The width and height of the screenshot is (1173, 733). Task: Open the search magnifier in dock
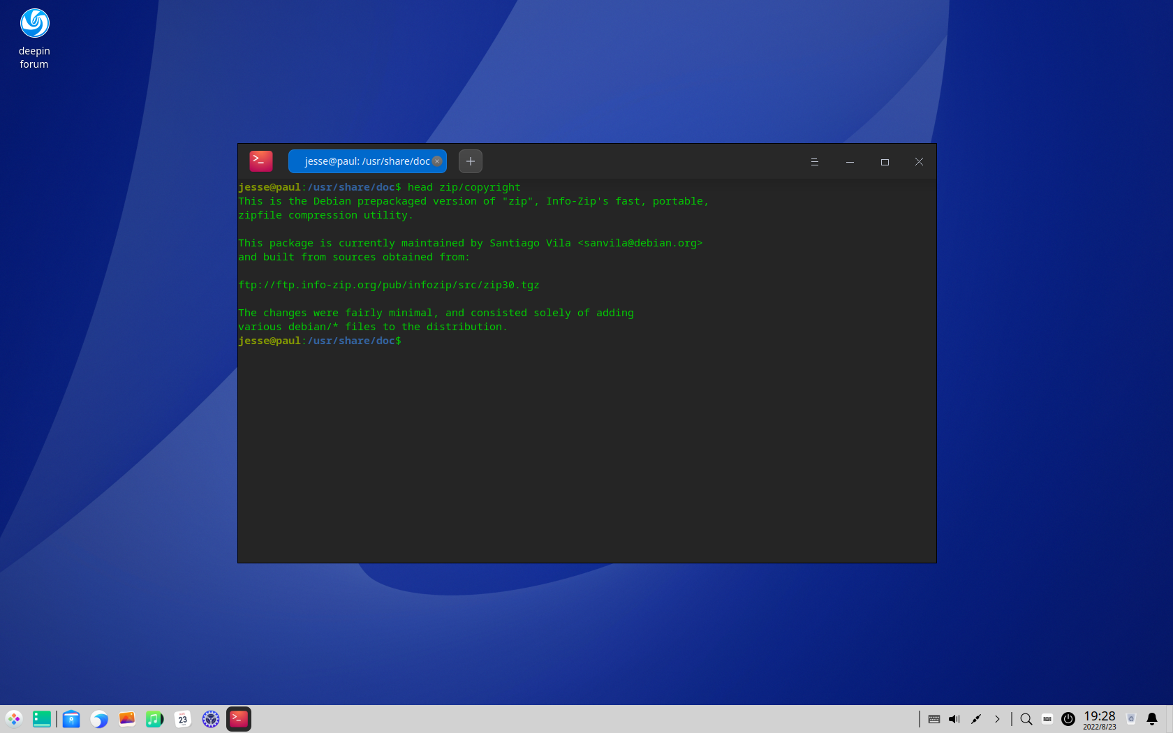[1026, 719]
